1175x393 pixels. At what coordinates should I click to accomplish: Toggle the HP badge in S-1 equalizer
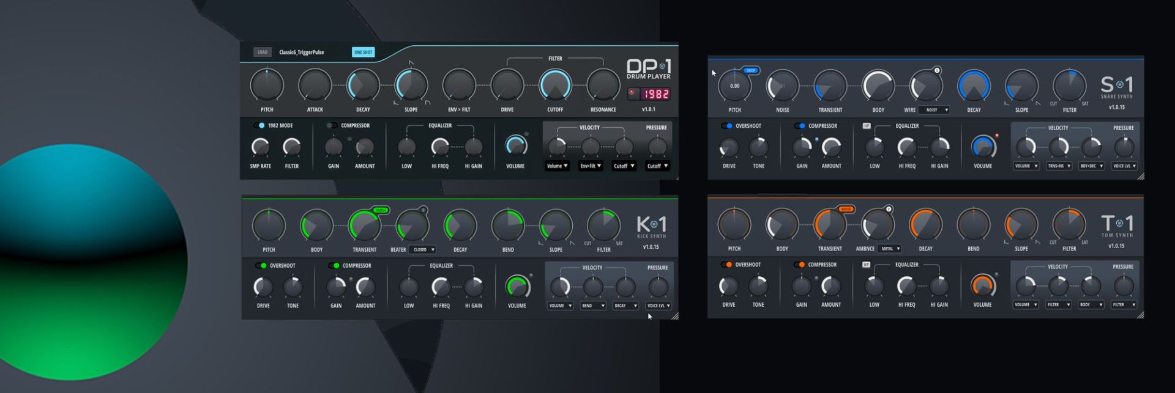(866, 126)
